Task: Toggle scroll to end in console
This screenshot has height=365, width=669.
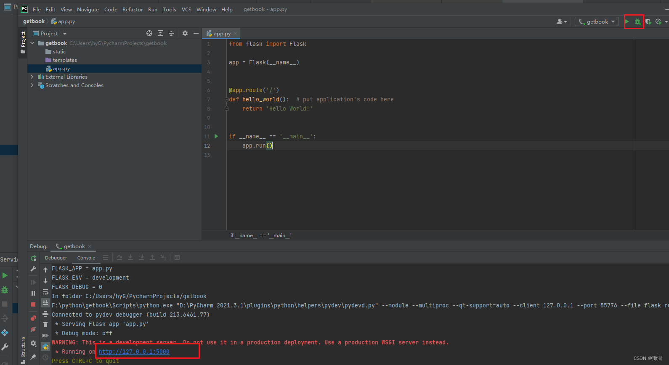Action: (45, 303)
